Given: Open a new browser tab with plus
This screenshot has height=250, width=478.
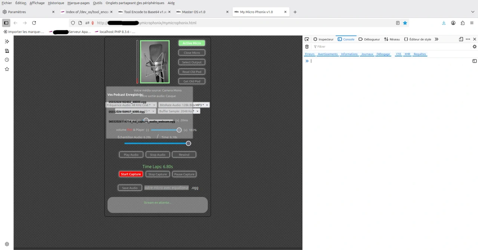Looking at the screenshot, I should (x=295, y=12).
